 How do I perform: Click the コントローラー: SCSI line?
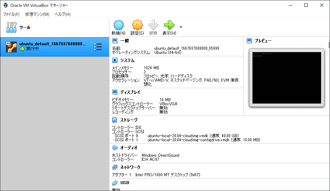click(x=128, y=132)
